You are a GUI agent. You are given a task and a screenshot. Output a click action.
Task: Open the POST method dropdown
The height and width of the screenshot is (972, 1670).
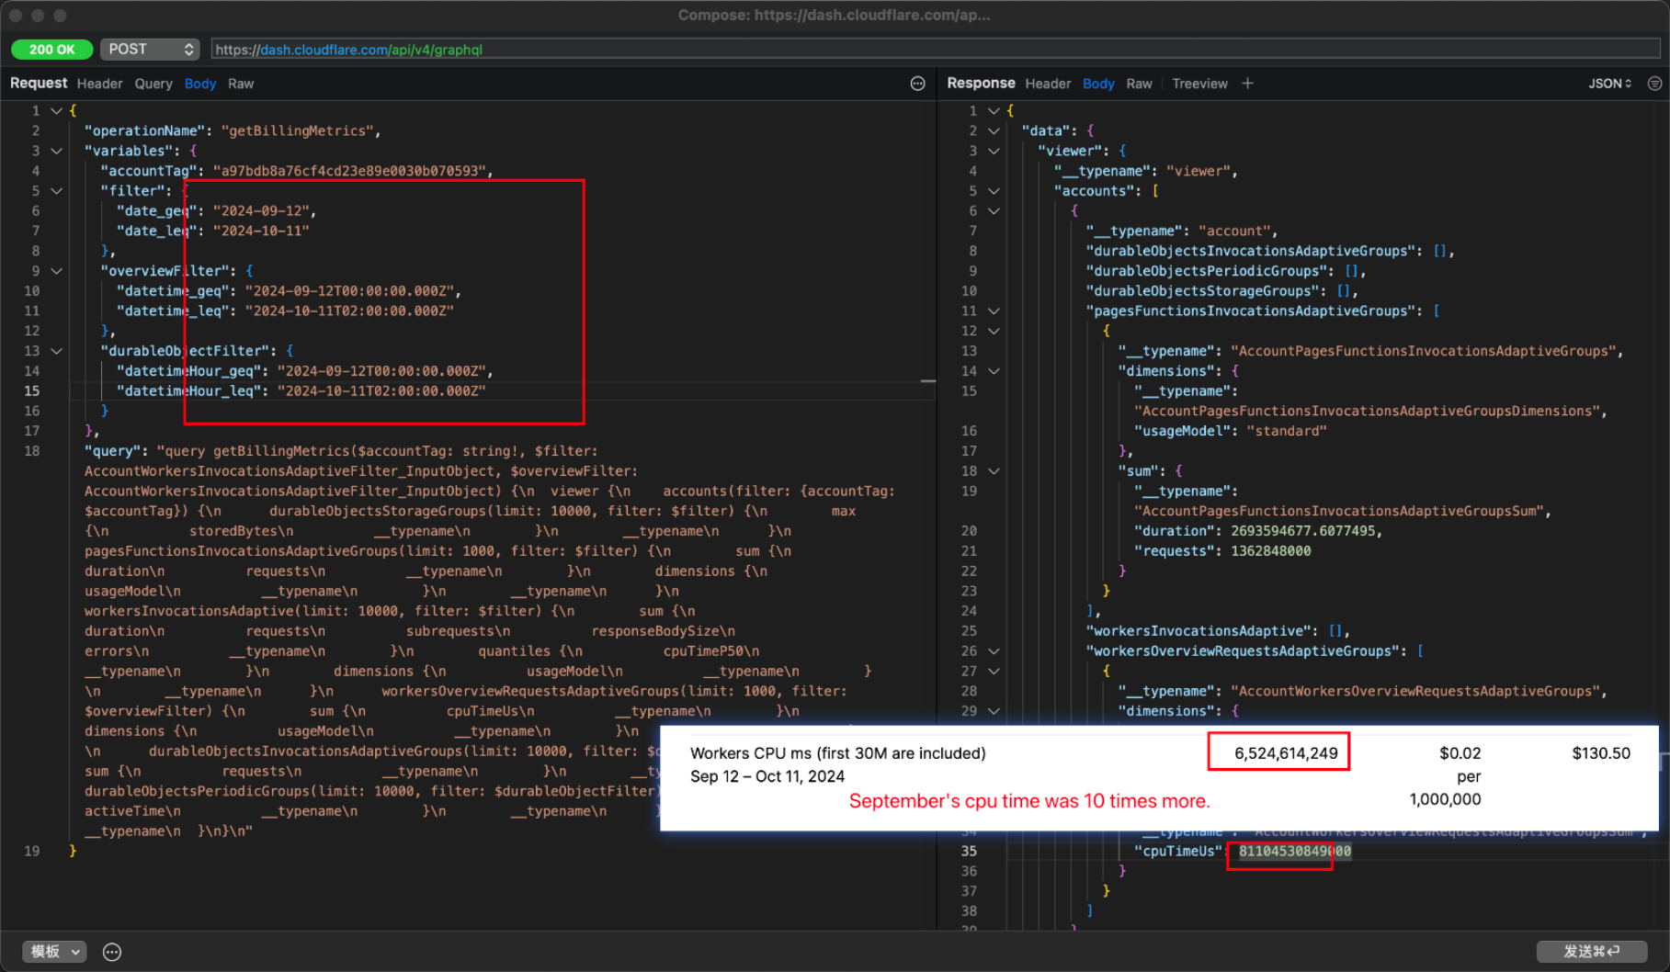(151, 50)
